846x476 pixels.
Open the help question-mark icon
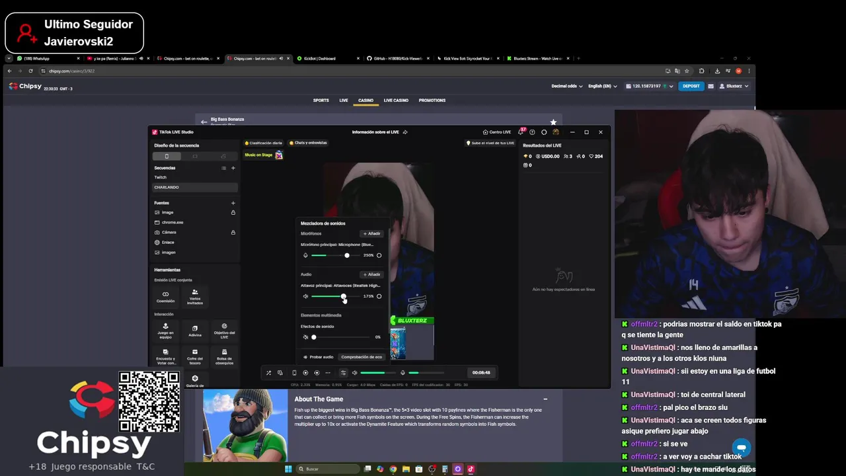[532, 132]
